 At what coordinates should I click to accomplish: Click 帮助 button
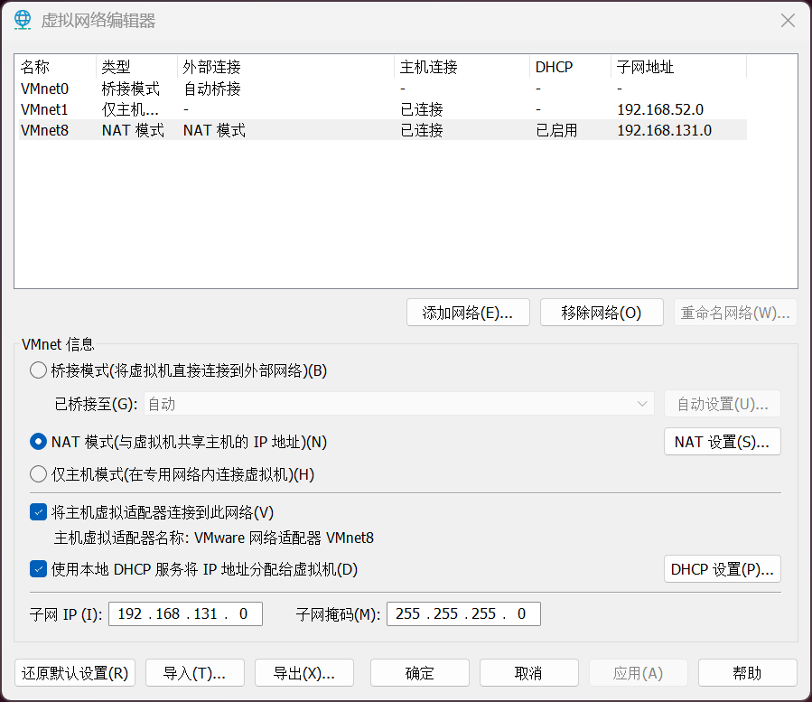[x=748, y=673]
